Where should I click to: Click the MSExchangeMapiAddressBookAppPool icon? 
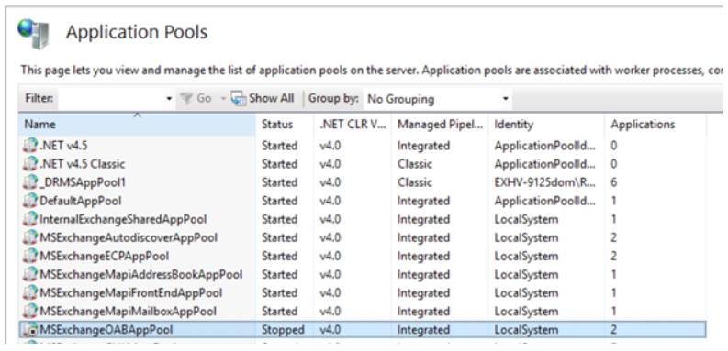30,275
